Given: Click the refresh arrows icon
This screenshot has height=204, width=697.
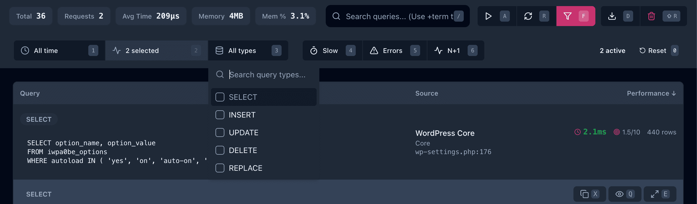Looking at the screenshot, I should (x=528, y=16).
